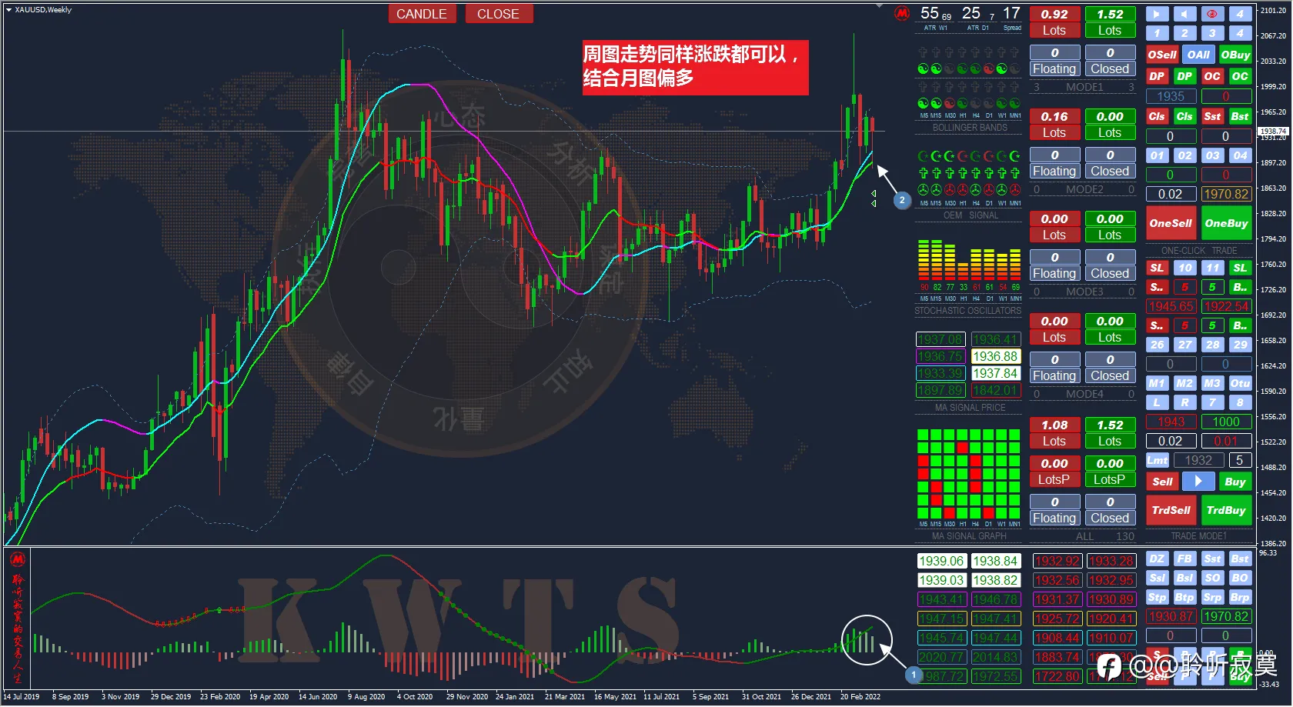The height and width of the screenshot is (707, 1293).
Task: Click the green Cls button
Action: pyautogui.click(x=1184, y=116)
